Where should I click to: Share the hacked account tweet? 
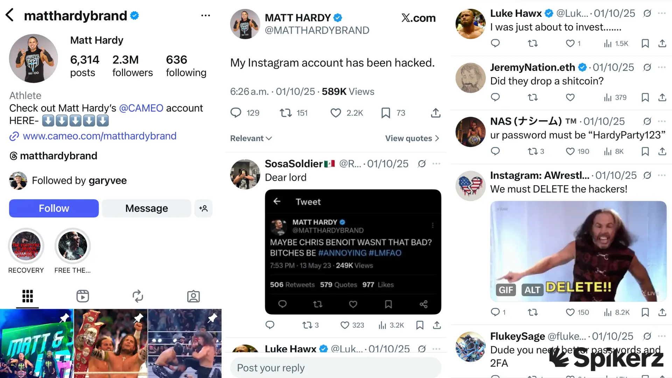[435, 113]
